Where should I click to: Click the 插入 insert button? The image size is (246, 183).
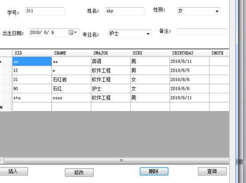[13, 171]
